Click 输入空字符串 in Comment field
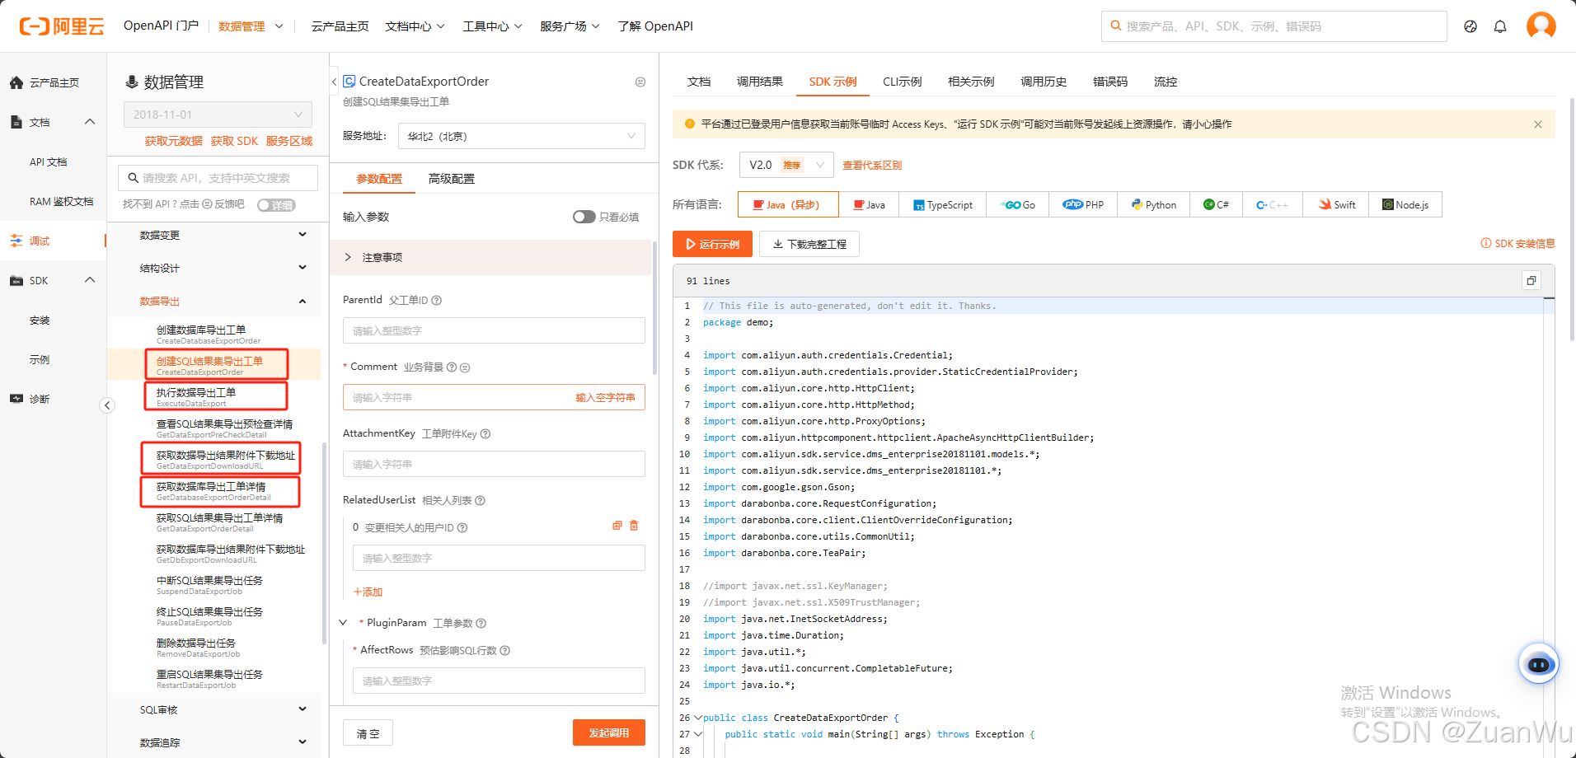 pyautogui.click(x=606, y=398)
